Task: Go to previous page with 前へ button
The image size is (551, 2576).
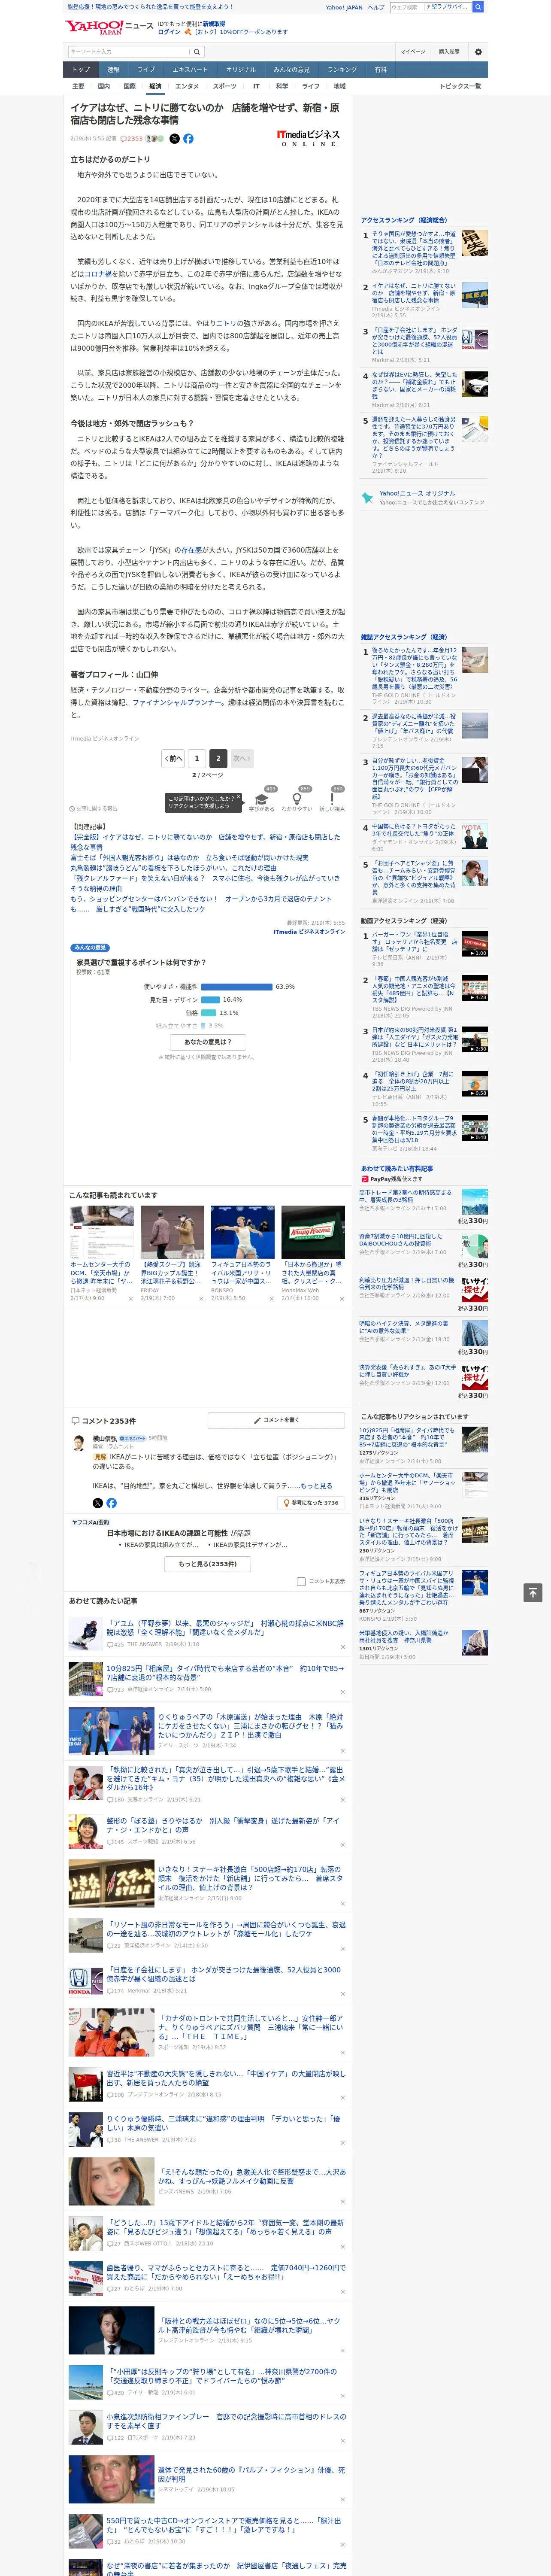Action: point(173,758)
